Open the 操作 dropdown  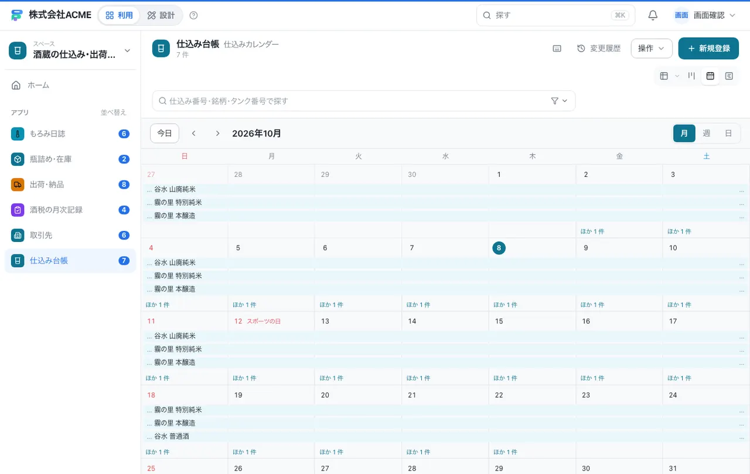pos(652,49)
